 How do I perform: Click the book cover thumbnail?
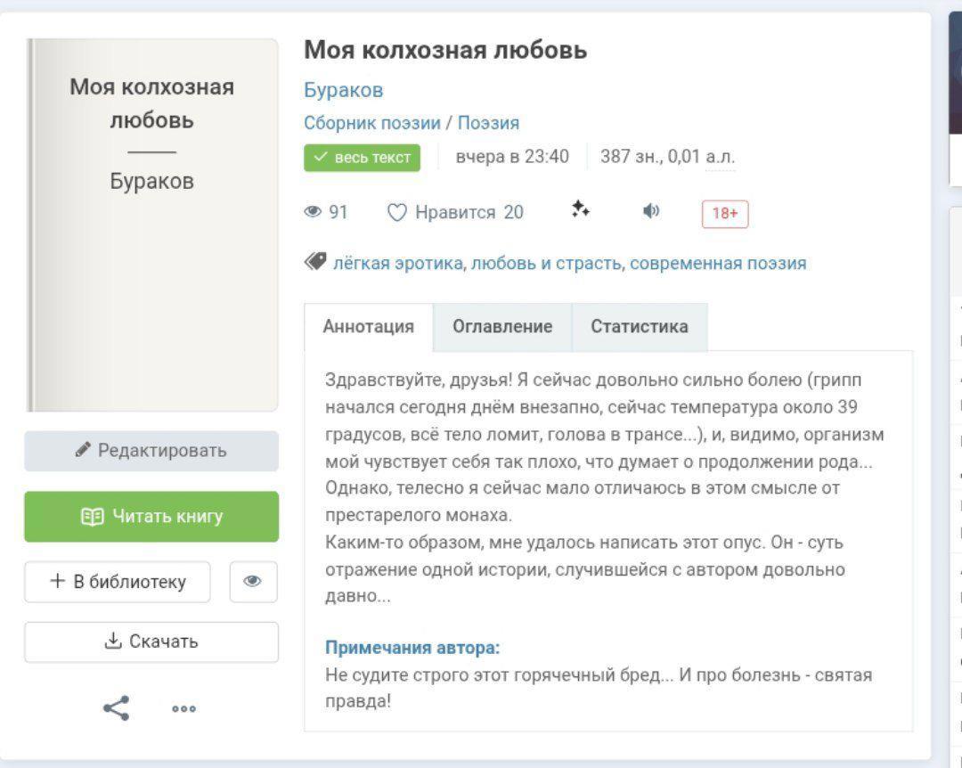pyautogui.click(x=151, y=225)
